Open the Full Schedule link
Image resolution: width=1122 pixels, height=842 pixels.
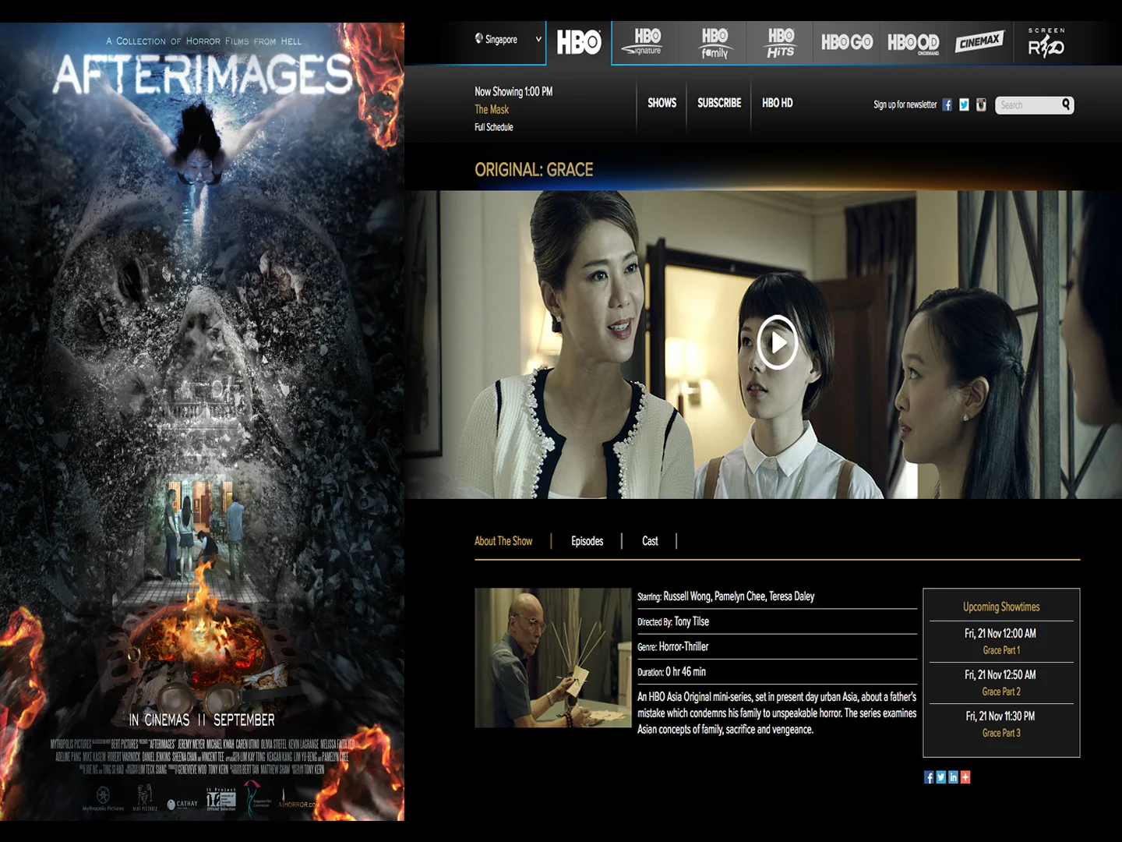[494, 127]
